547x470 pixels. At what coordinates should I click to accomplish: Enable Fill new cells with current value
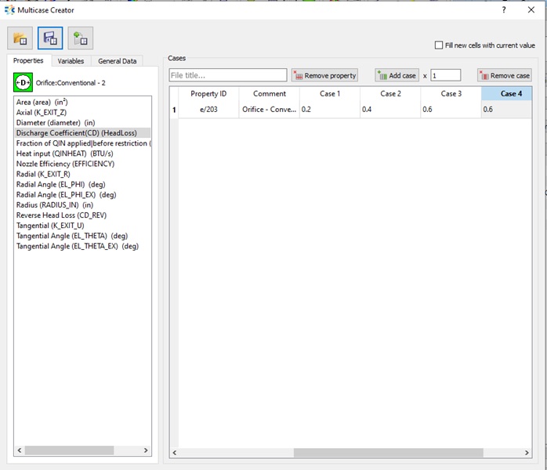coord(439,45)
